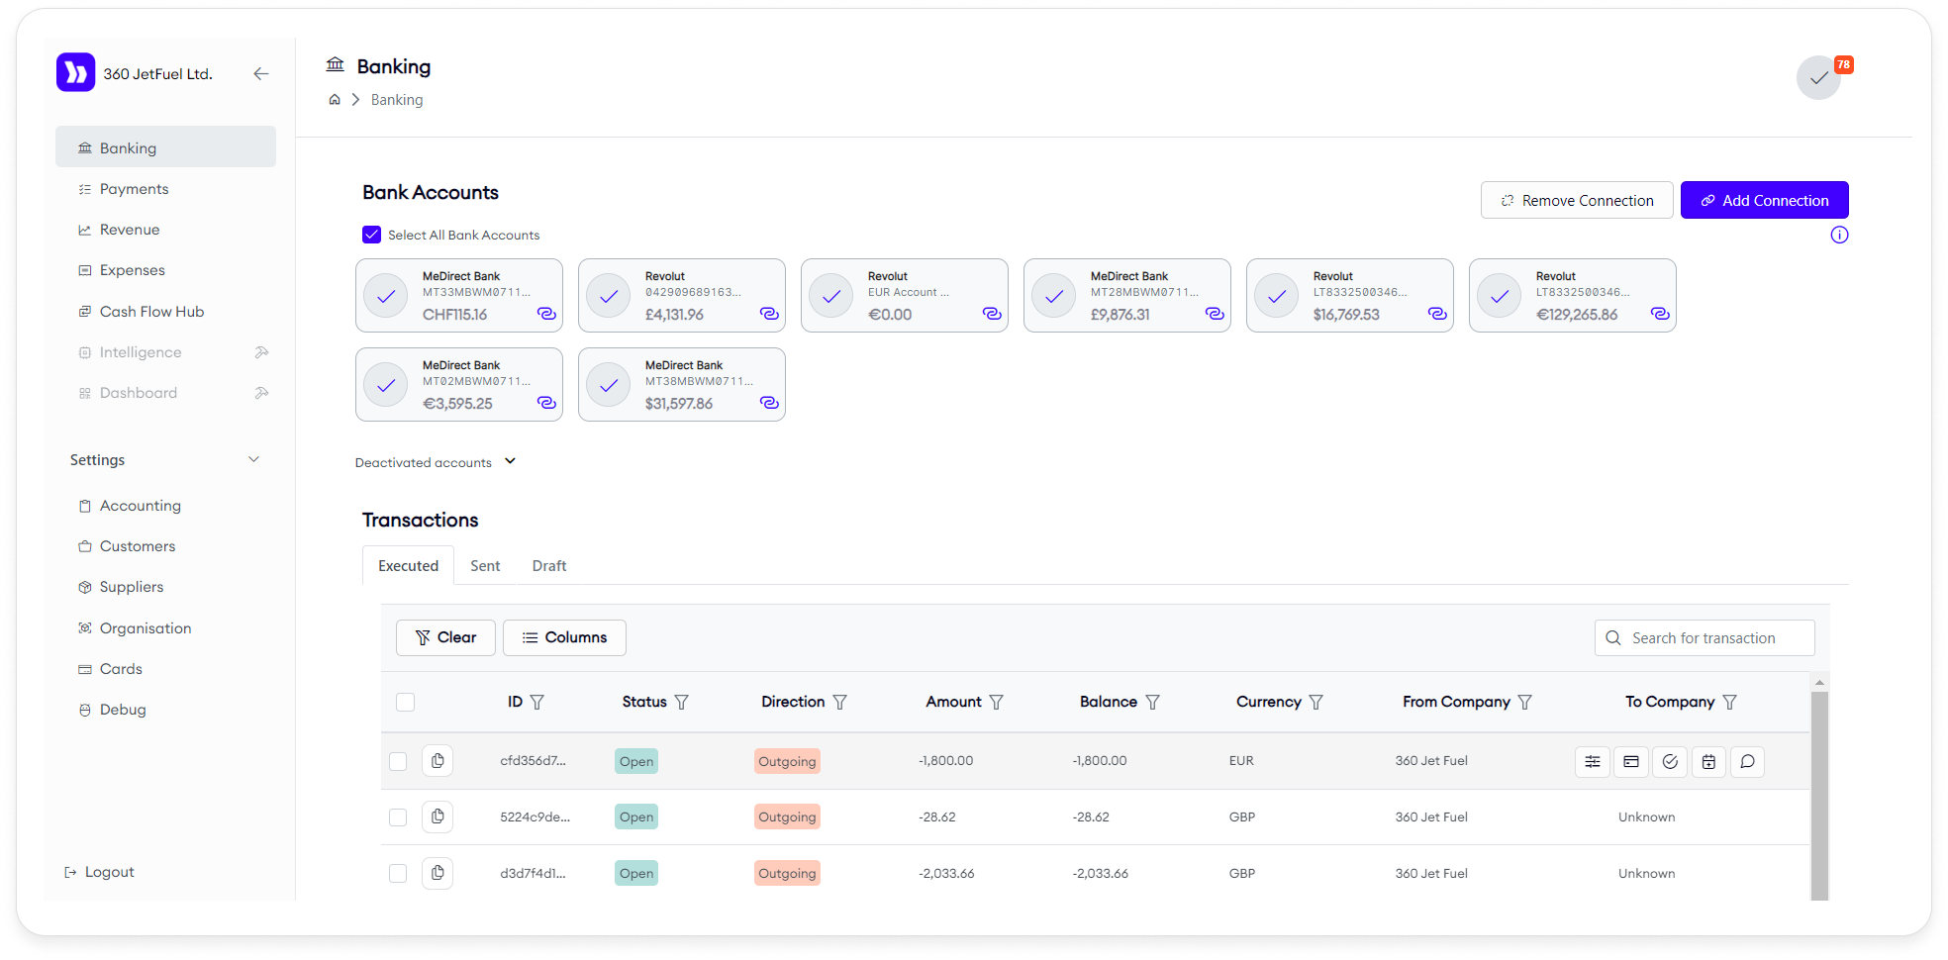This screenshot has width=1948, height=960.
Task: Click pin icon next to Intelligence
Action: pos(261,352)
